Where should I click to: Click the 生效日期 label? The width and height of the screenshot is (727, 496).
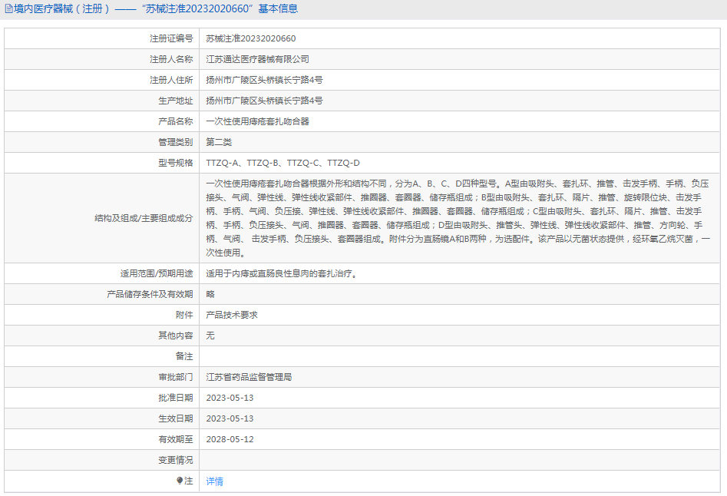coord(176,418)
